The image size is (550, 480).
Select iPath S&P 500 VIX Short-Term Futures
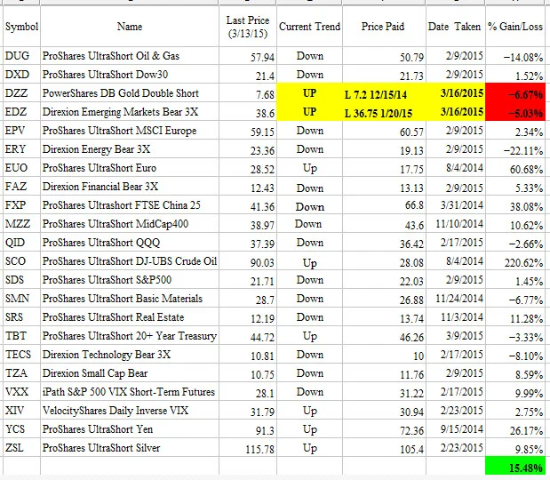[130, 392]
